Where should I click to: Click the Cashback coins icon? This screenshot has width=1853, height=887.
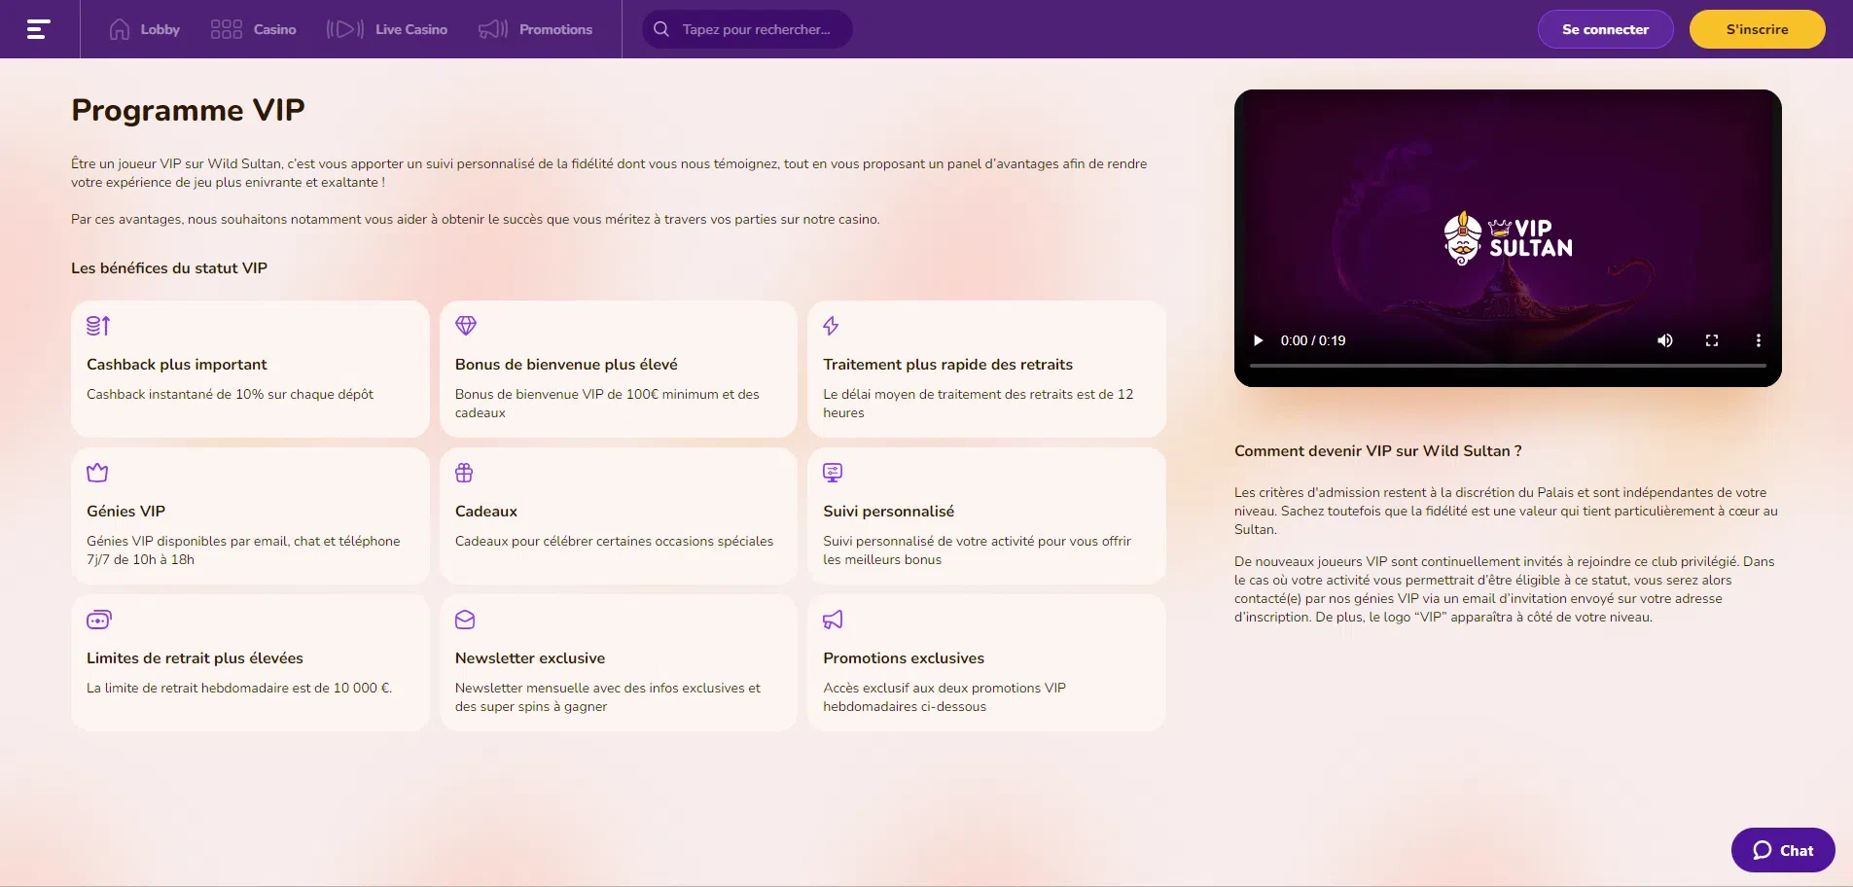[x=98, y=326]
